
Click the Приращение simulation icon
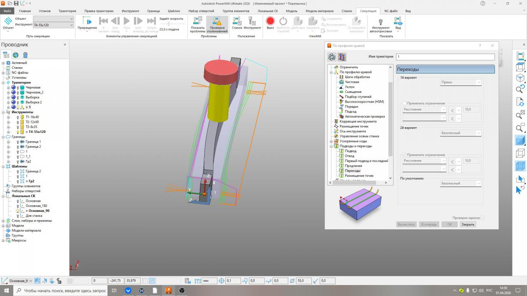coord(87,22)
